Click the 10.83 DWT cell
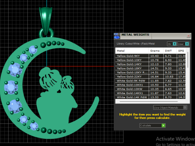The image size is (195, 146). 170,77
